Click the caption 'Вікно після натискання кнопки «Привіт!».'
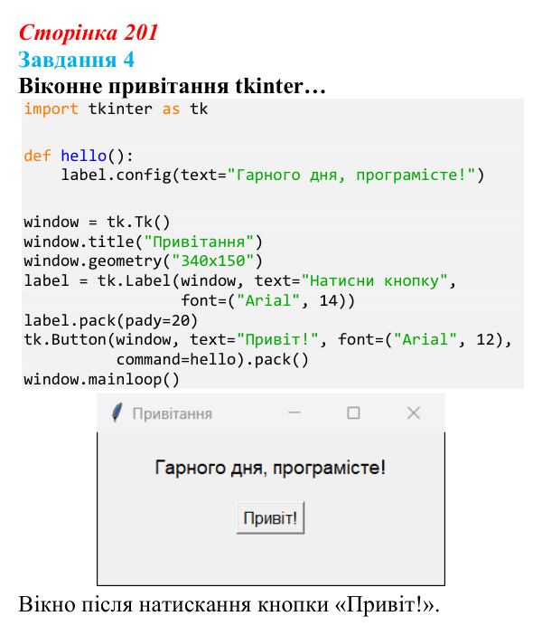The width and height of the screenshot is (542, 635). pos(229,604)
